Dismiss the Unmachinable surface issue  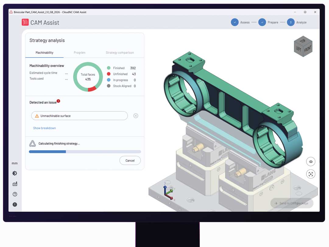(136, 116)
